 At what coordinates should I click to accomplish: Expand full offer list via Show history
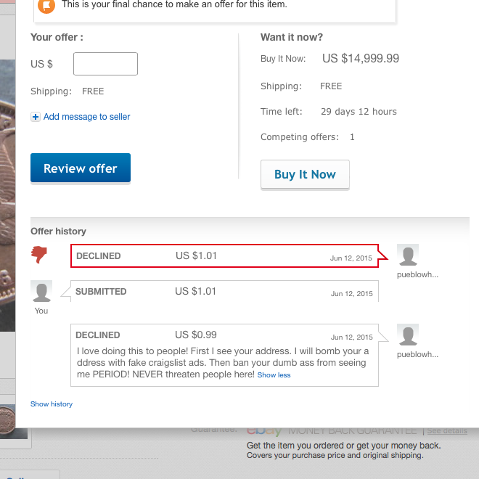(x=52, y=404)
